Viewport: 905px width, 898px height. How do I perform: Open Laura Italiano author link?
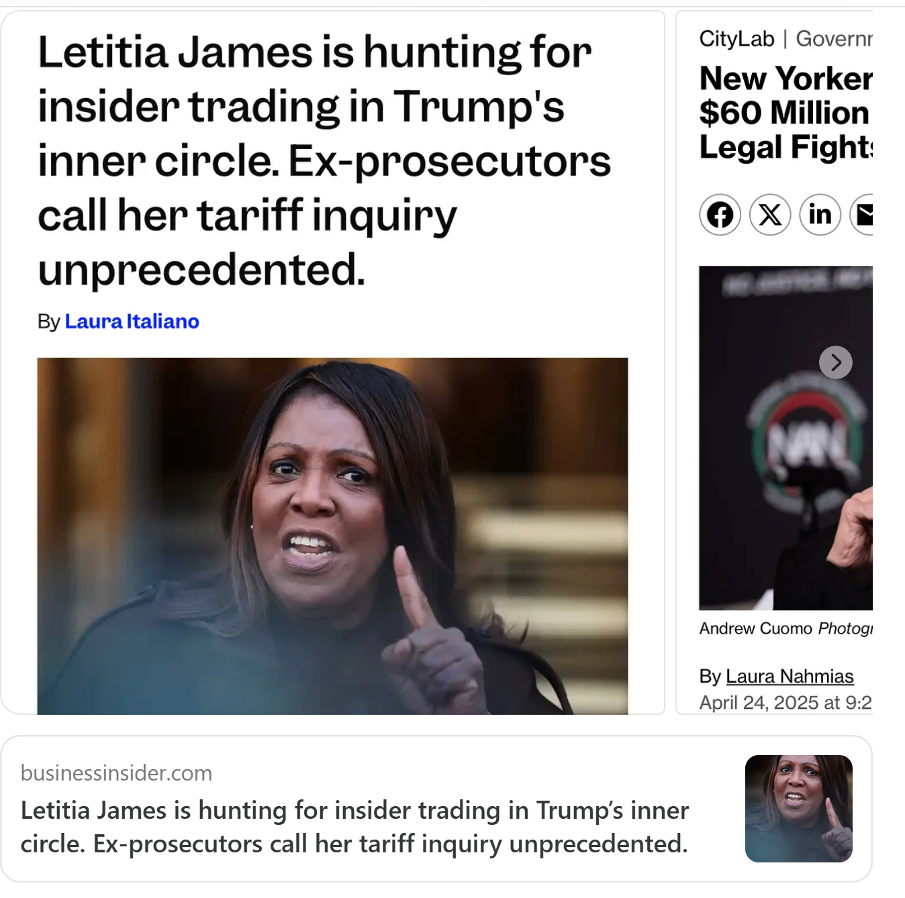pos(132,321)
